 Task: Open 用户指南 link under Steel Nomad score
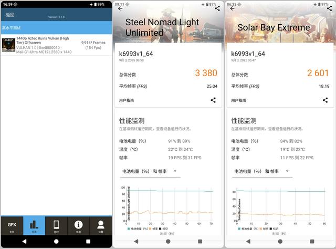tap(127, 100)
